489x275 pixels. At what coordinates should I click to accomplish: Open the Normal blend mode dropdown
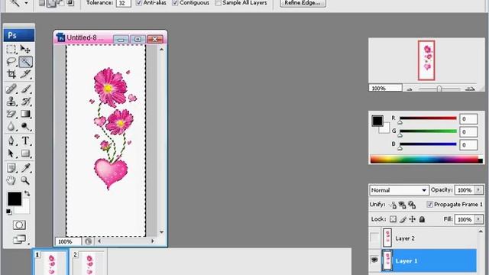[x=399, y=190]
